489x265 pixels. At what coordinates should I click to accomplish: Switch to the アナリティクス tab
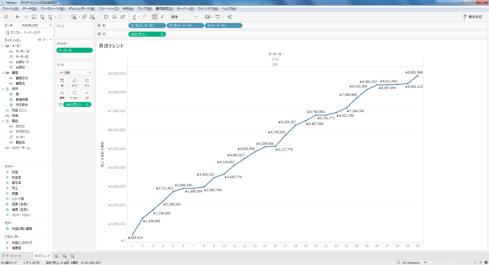click(30, 25)
